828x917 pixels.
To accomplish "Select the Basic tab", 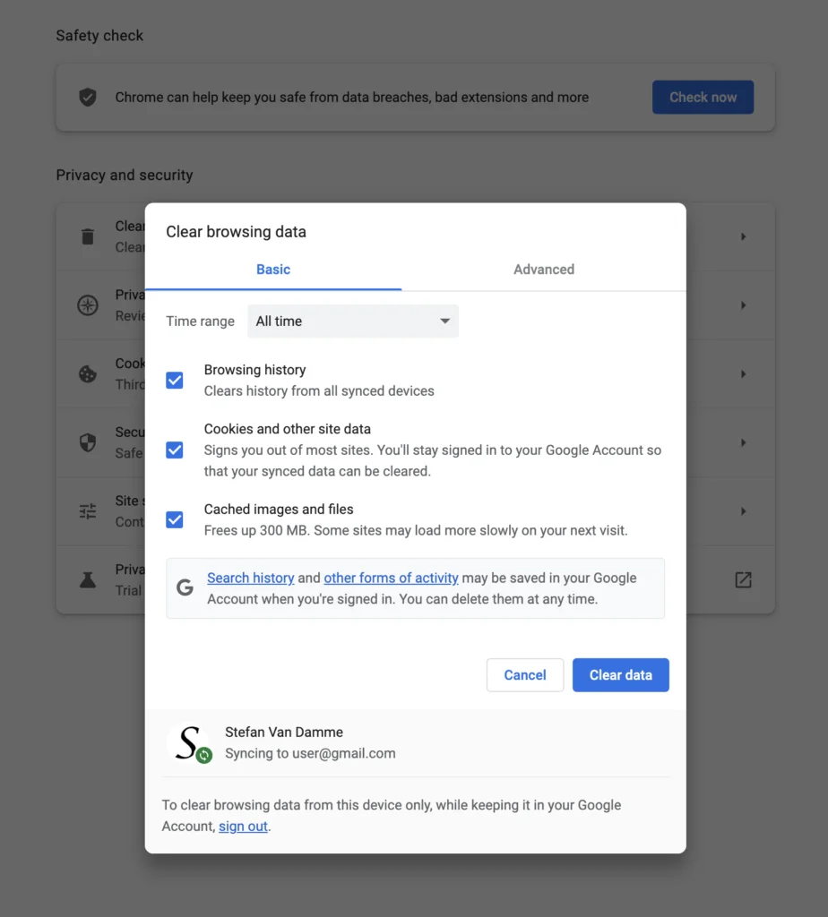I will point(273,270).
